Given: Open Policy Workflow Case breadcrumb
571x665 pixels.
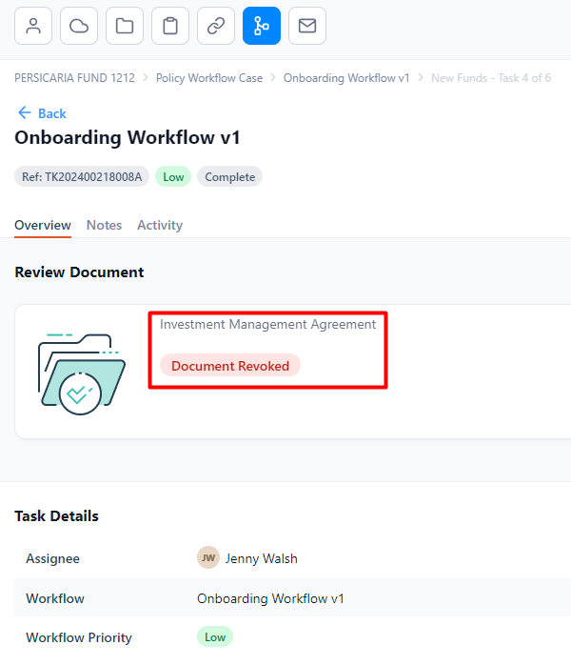Looking at the screenshot, I should point(209,78).
